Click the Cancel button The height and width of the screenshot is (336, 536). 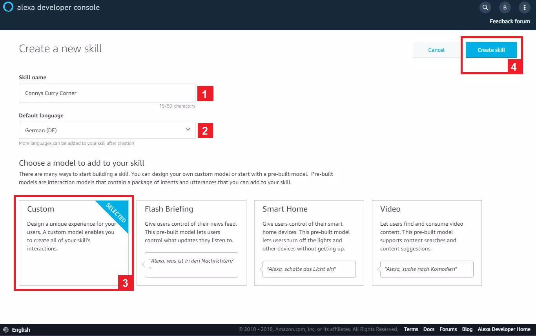(436, 50)
